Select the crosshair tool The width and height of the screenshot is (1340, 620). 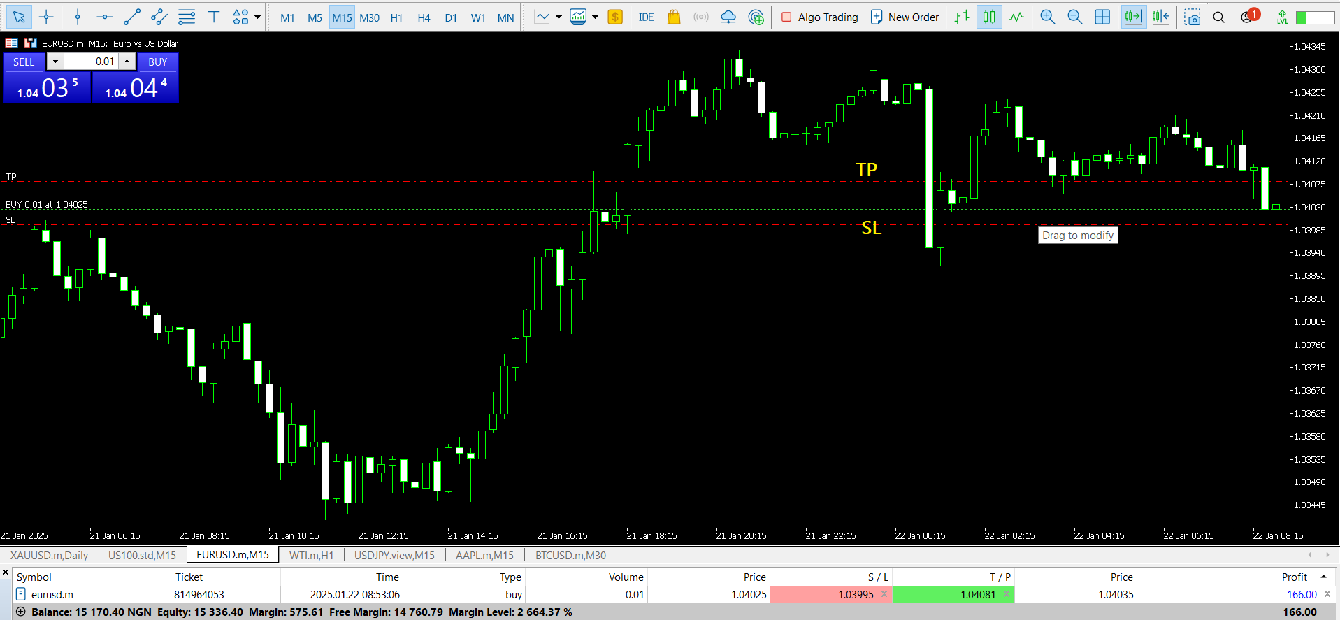point(46,17)
